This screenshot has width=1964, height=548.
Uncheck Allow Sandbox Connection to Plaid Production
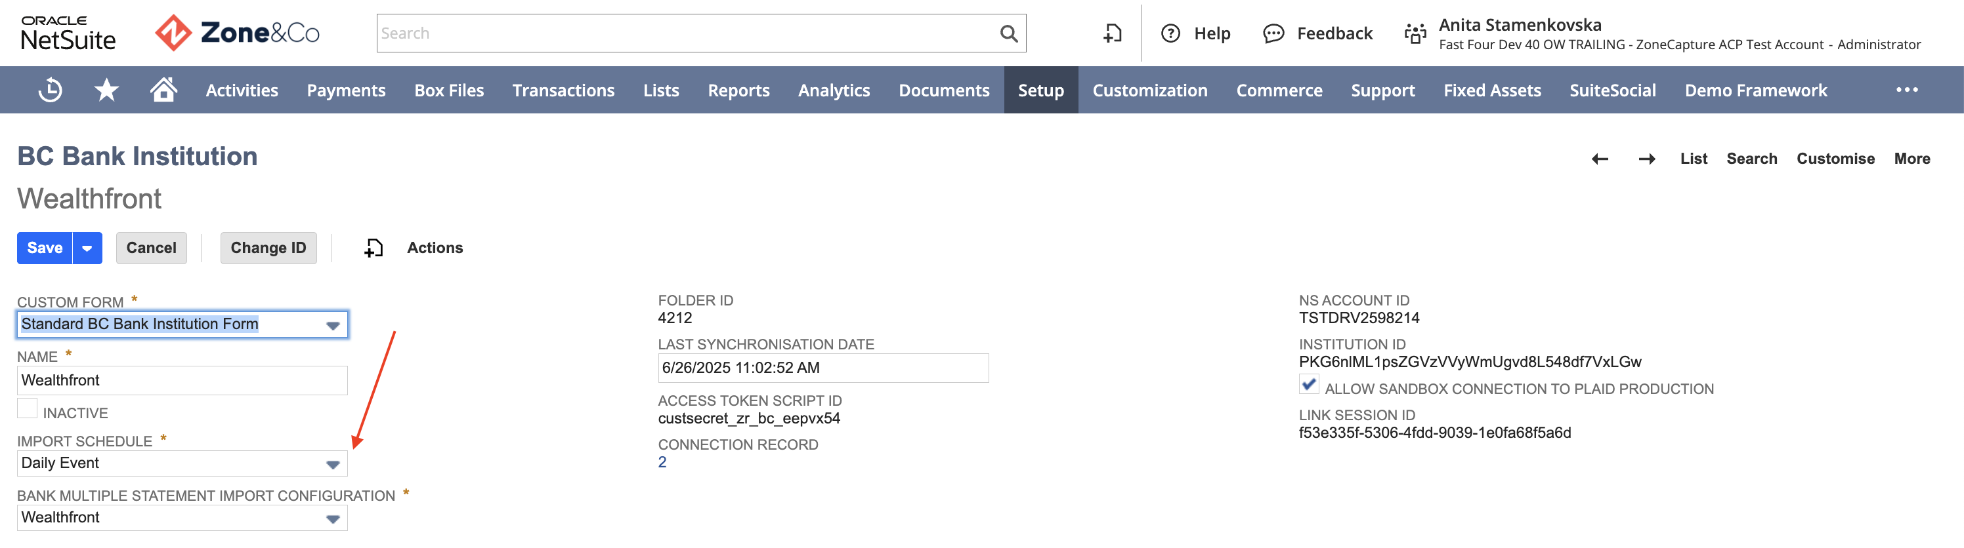(1308, 384)
